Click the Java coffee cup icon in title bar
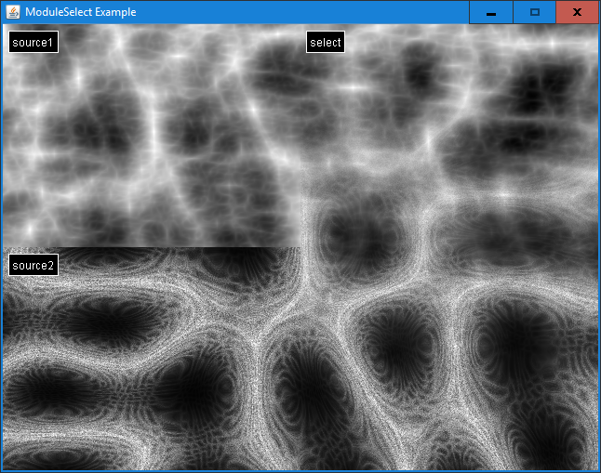 [13, 12]
